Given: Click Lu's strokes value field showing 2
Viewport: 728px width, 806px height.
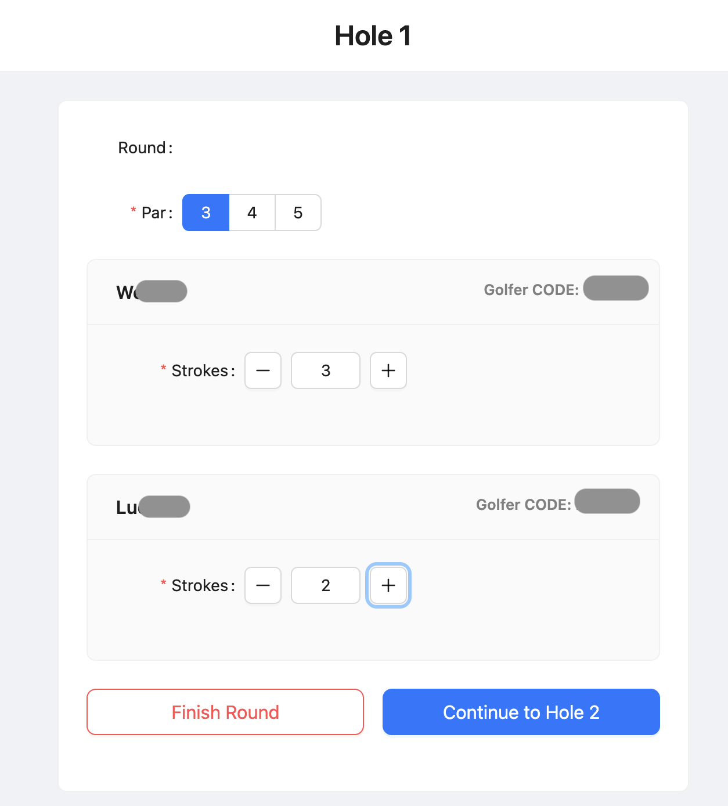Looking at the screenshot, I should [x=325, y=585].
